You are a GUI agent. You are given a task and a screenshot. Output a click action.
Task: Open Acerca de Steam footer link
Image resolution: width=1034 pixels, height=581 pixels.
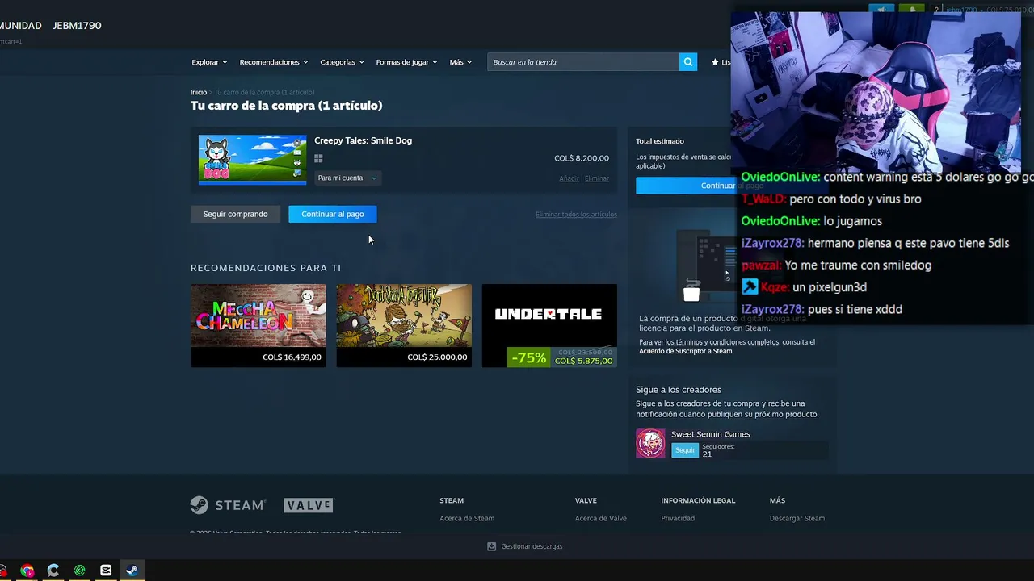point(467,518)
